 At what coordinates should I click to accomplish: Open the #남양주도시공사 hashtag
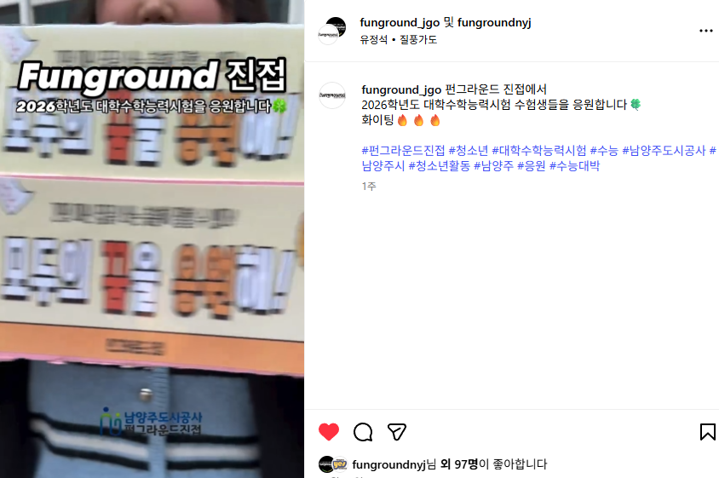click(664, 151)
